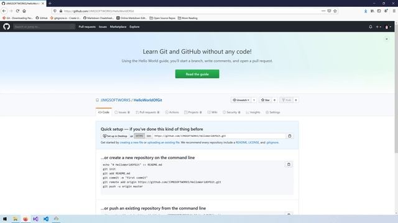Open the page actions three-dot menu
The height and width of the screenshot is (223, 398).
pos(323,11)
